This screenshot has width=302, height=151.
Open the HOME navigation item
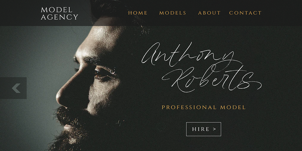(138, 13)
